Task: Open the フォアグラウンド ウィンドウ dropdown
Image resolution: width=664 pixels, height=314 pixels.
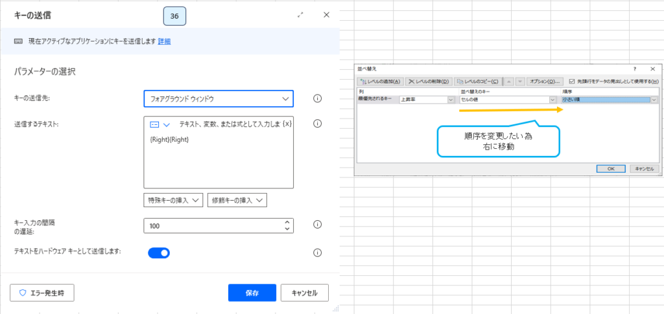Action: pyautogui.click(x=218, y=98)
